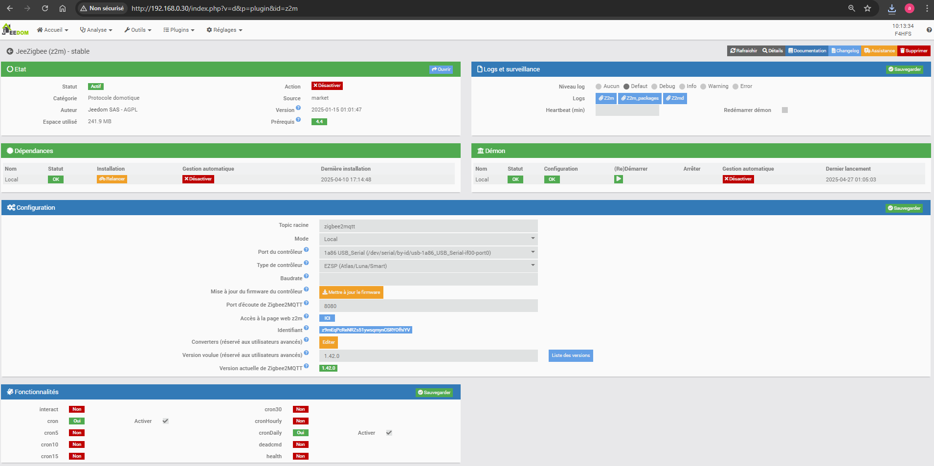Show help for Port du contrôleur

306,249
